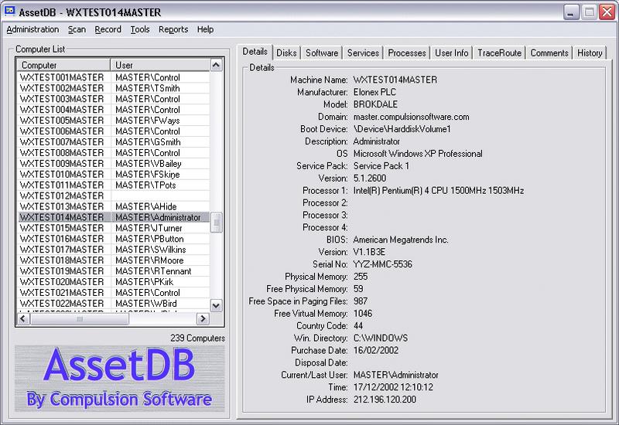619x425 pixels.
Task: Select computer WXTEST012MASTER
Action: [x=62, y=196]
